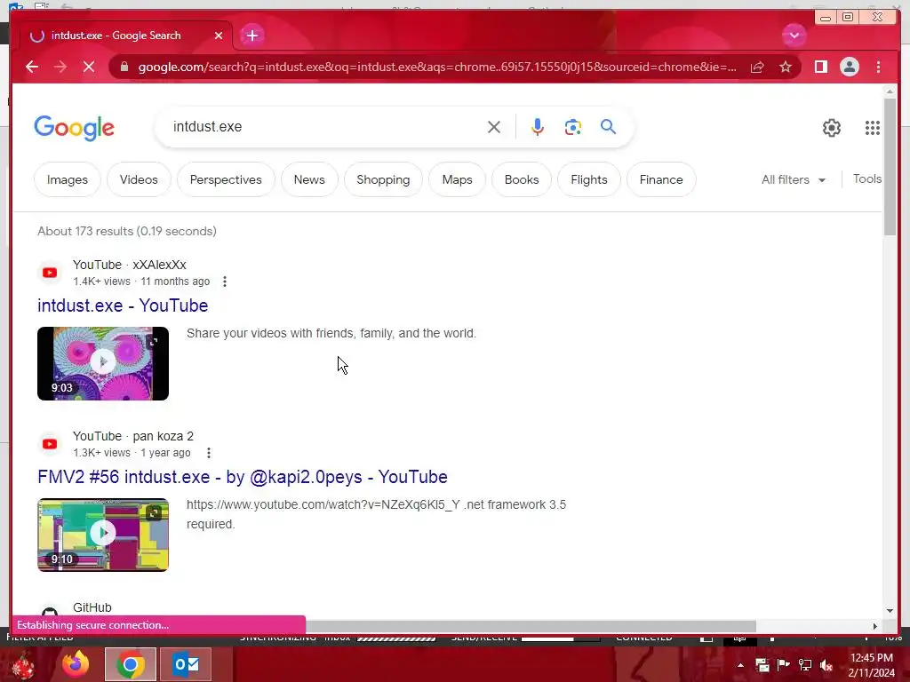Click the horizontal scrollbar right arrow
Image resolution: width=910 pixels, height=682 pixels.
click(x=874, y=626)
